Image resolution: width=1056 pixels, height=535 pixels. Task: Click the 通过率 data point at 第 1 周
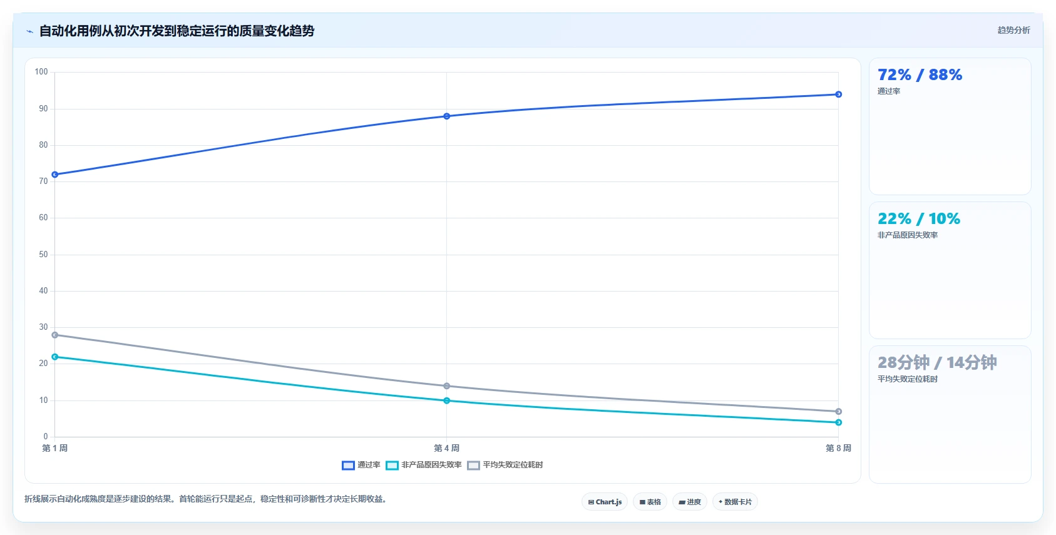click(55, 175)
